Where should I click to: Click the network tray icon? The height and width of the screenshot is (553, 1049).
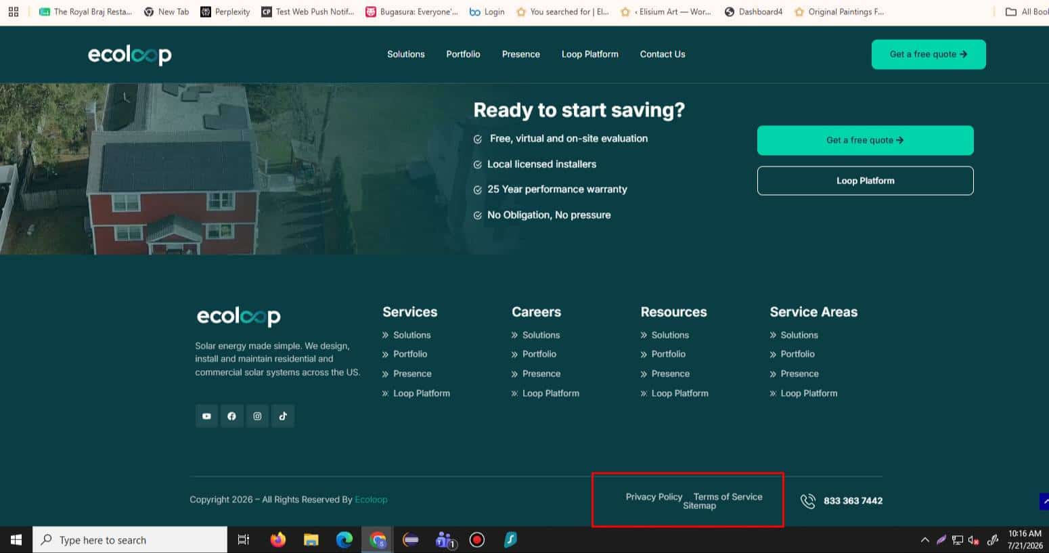(958, 540)
